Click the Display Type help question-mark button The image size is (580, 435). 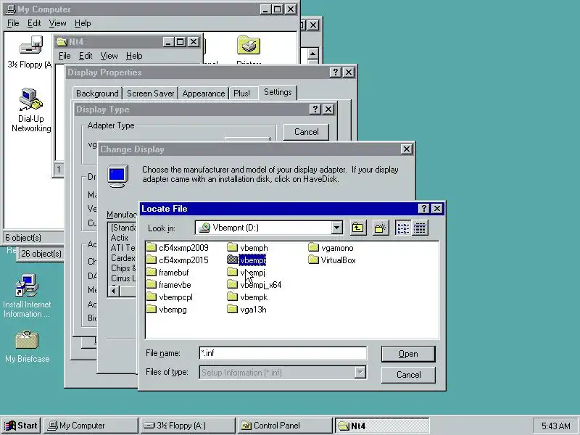coord(315,109)
